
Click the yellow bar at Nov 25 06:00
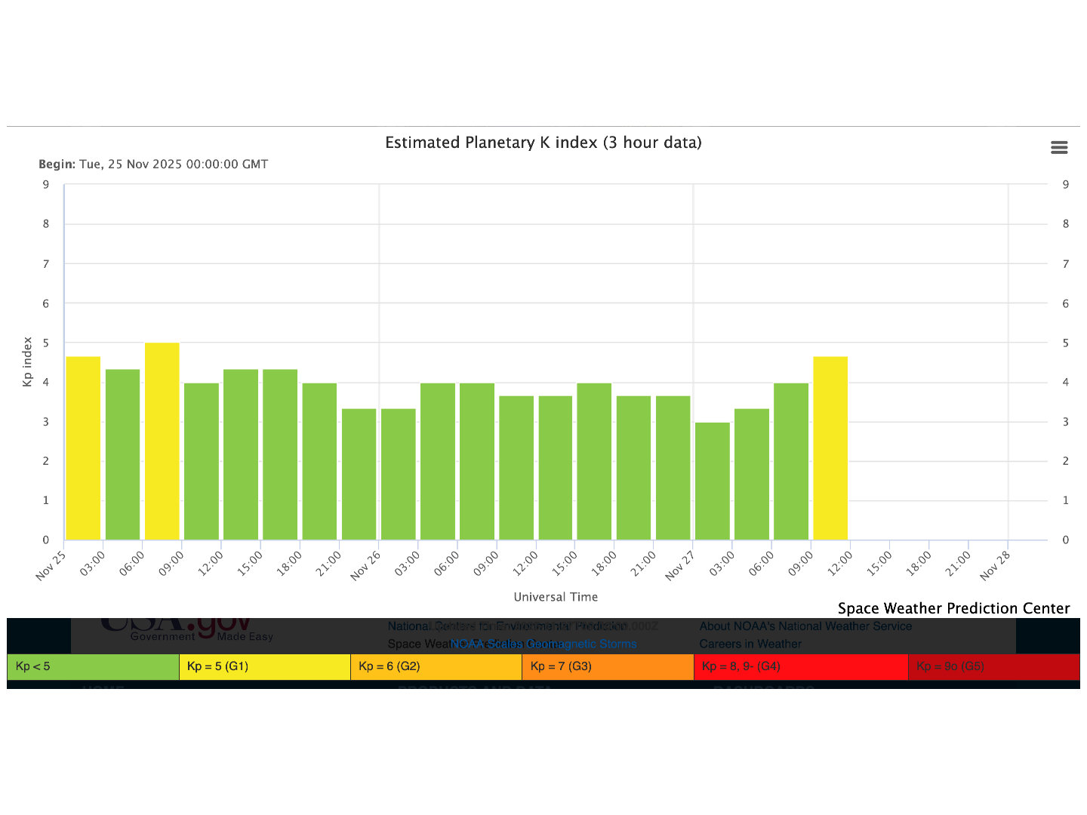[x=162, y=441]
